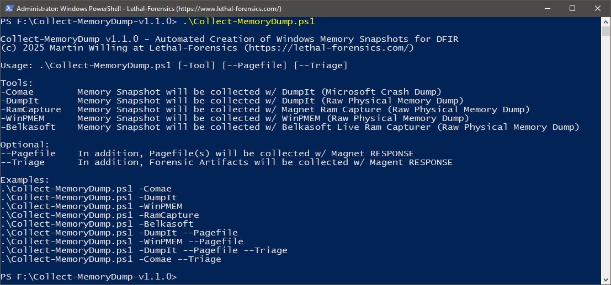Click the -Comae tool entry
The width and height of the screenshot is (611, 285).
click(17, 92)
